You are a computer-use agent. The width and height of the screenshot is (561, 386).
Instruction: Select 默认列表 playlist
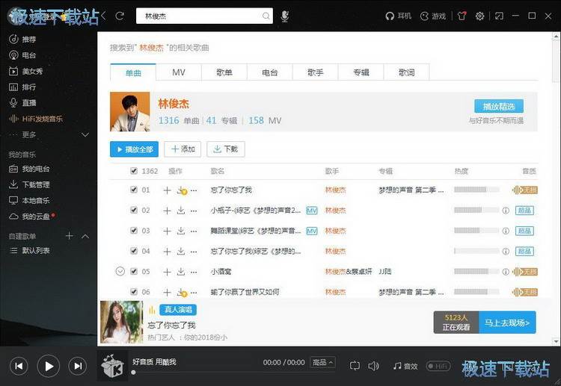click(x=30, y=251)
